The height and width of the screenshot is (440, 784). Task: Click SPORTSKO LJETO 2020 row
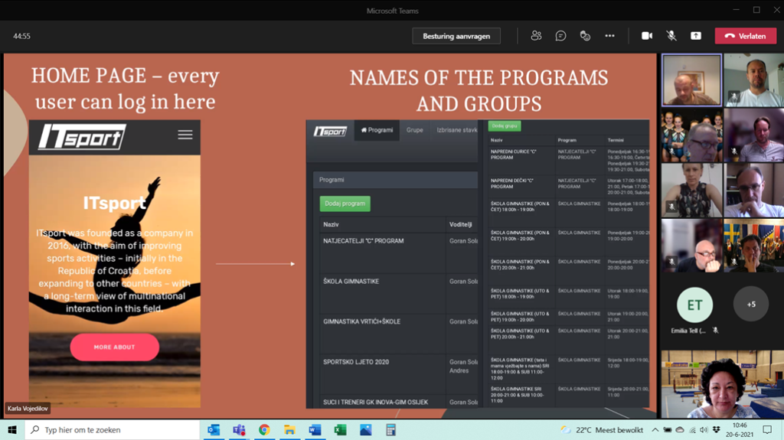click(x=398, y=374)
